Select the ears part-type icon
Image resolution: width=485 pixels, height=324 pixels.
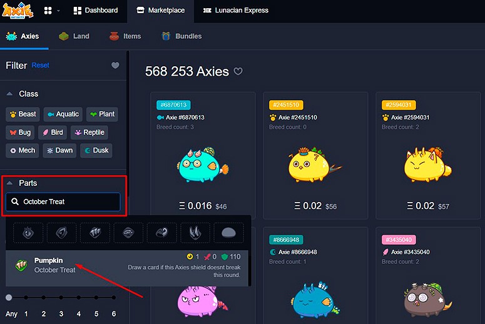[x=61, y=233]
